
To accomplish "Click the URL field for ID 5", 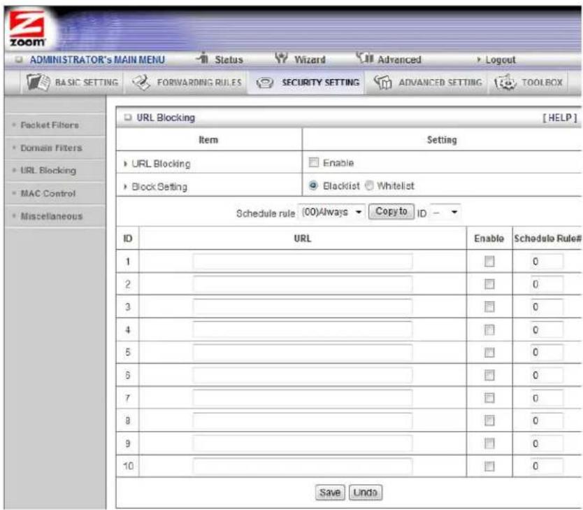I will coord(302,353).
